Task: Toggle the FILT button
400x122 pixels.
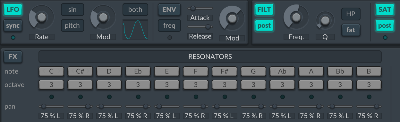Action: coord(264,10)
